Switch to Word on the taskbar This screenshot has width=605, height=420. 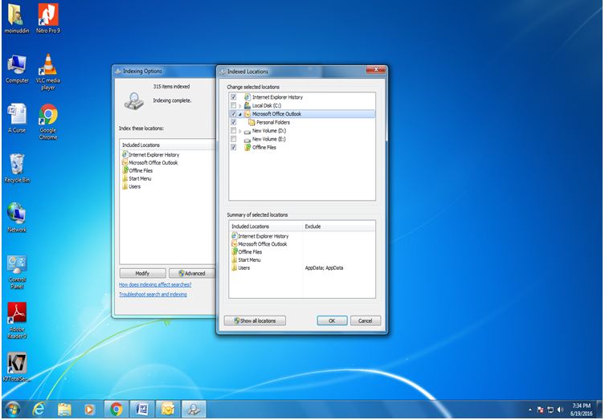142,410
